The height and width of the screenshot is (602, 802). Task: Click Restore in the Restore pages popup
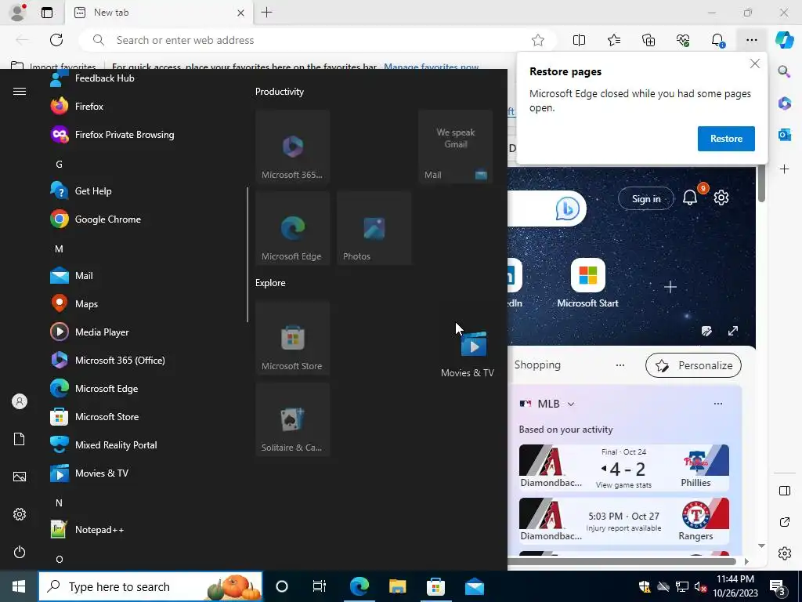tap(726, 139)
